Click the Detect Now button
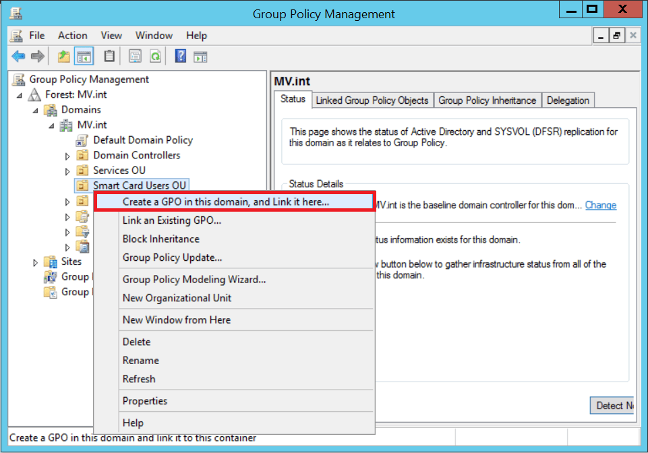648x453 pixels. point(612,405)
